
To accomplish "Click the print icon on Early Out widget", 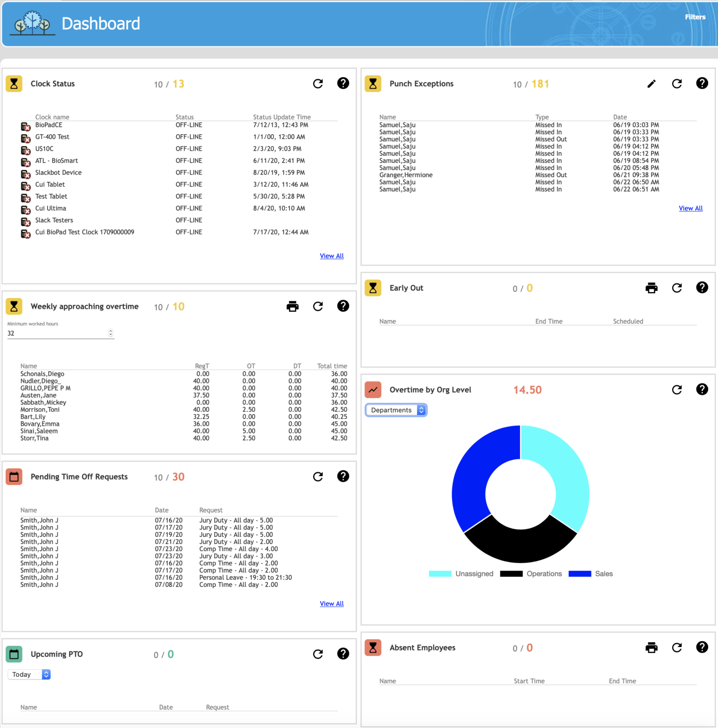I will pos(652,287).
